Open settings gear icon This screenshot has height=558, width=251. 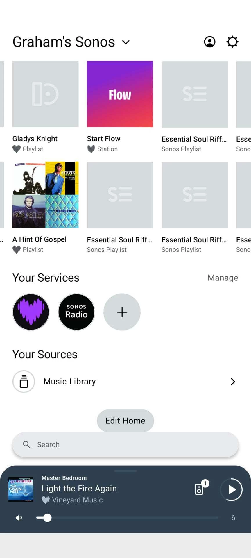[x=232, y=42]
